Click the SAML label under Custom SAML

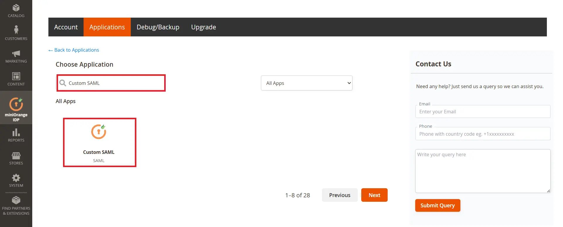coord(99,161)
